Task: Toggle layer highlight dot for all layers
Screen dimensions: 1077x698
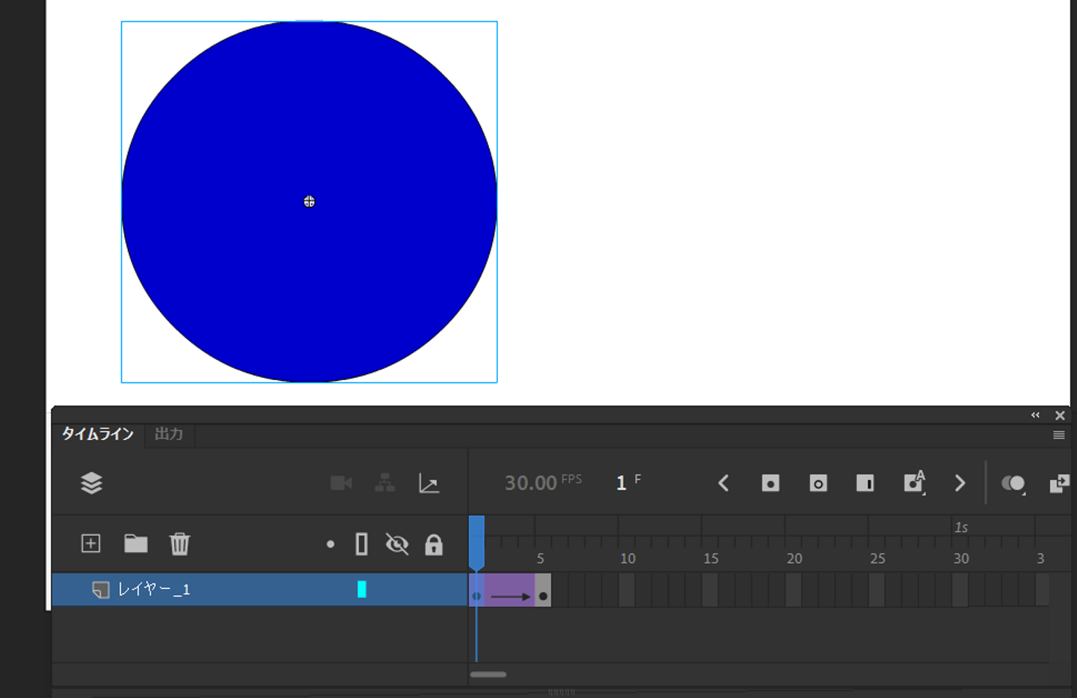Action: point(331,545)
